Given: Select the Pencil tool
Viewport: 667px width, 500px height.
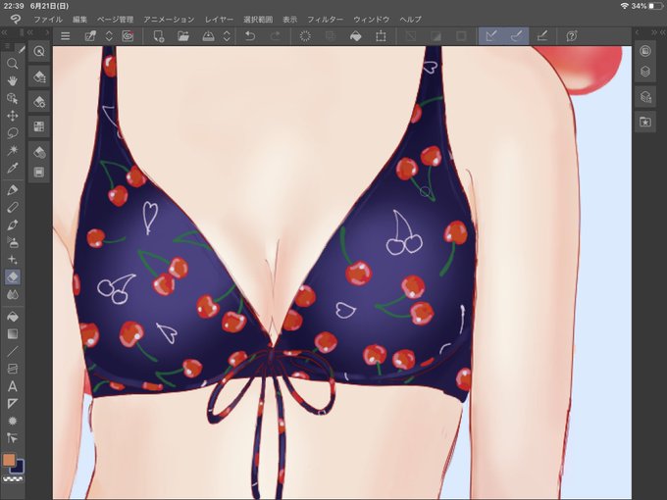Looking at the screenshot, I should [13, 207].
